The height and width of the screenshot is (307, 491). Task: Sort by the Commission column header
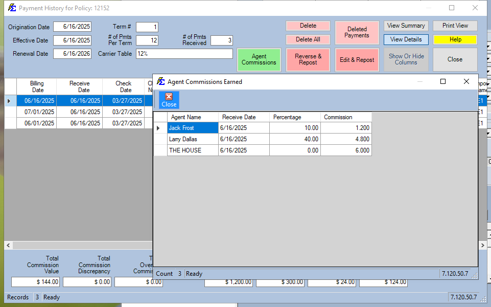click(345, 117)
